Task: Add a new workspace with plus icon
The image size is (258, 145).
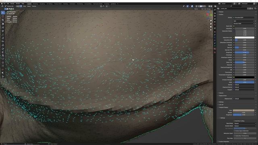Action: click(x=118, y=4)
